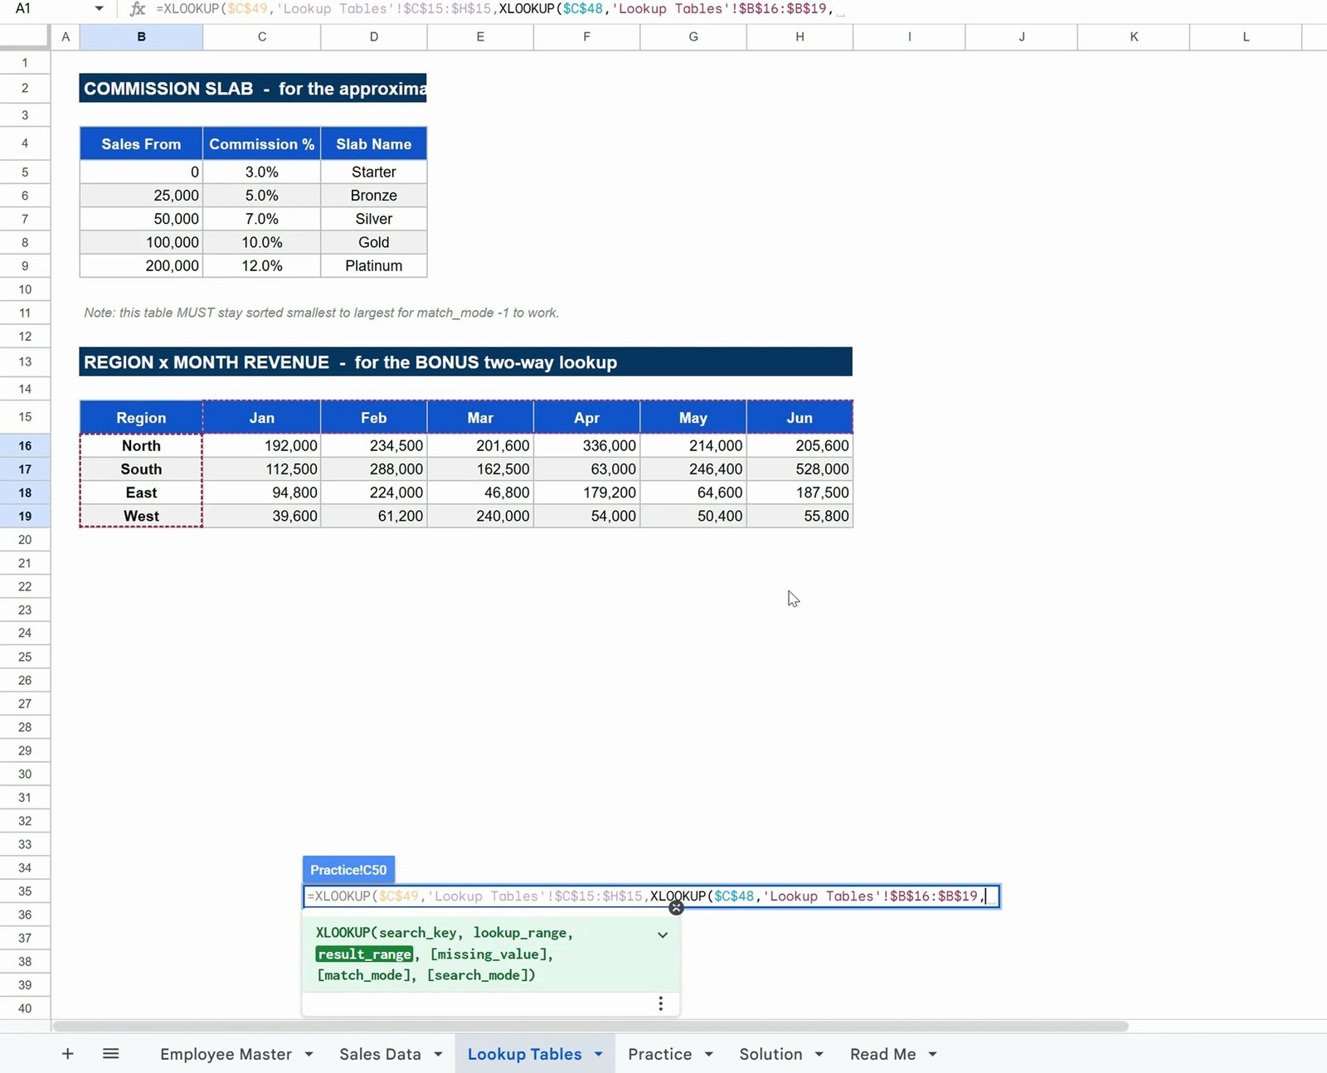Open Solution tab dropdown arrow
Image resolution: width=1327 pixels, height=1073 pixels.
pyautogui.click(x=819, y=1054)
